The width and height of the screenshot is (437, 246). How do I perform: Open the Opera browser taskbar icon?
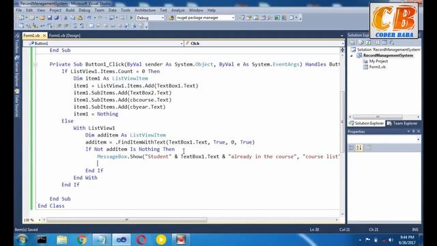tap(141, 240)
